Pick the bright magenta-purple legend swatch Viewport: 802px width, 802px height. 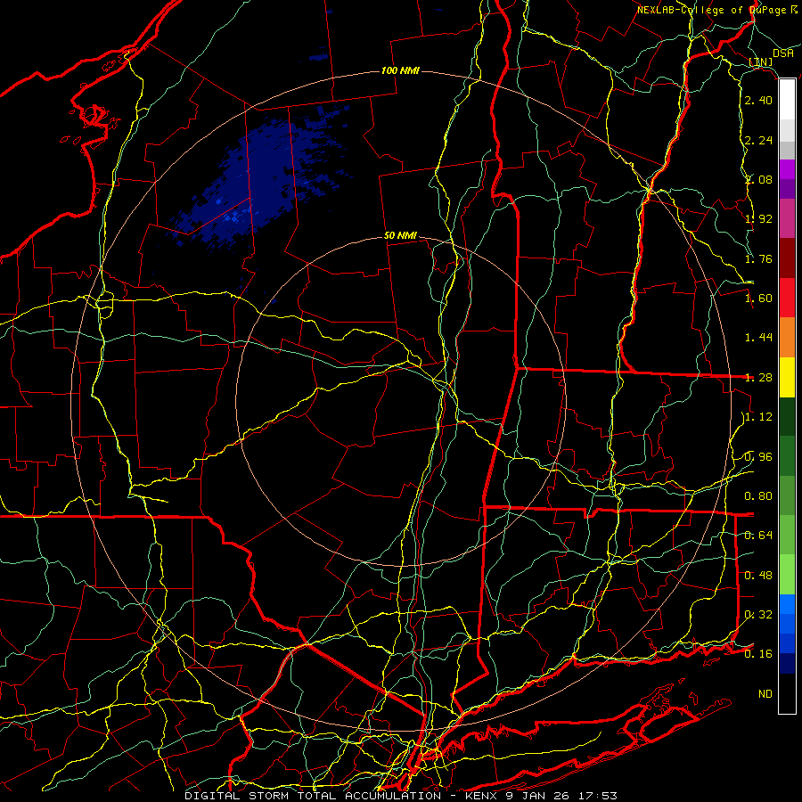click(x=787, y=169)
